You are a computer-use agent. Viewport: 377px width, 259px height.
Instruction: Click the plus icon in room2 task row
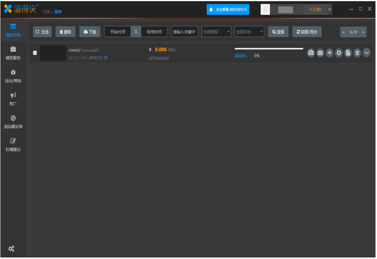tap(329, 53)
